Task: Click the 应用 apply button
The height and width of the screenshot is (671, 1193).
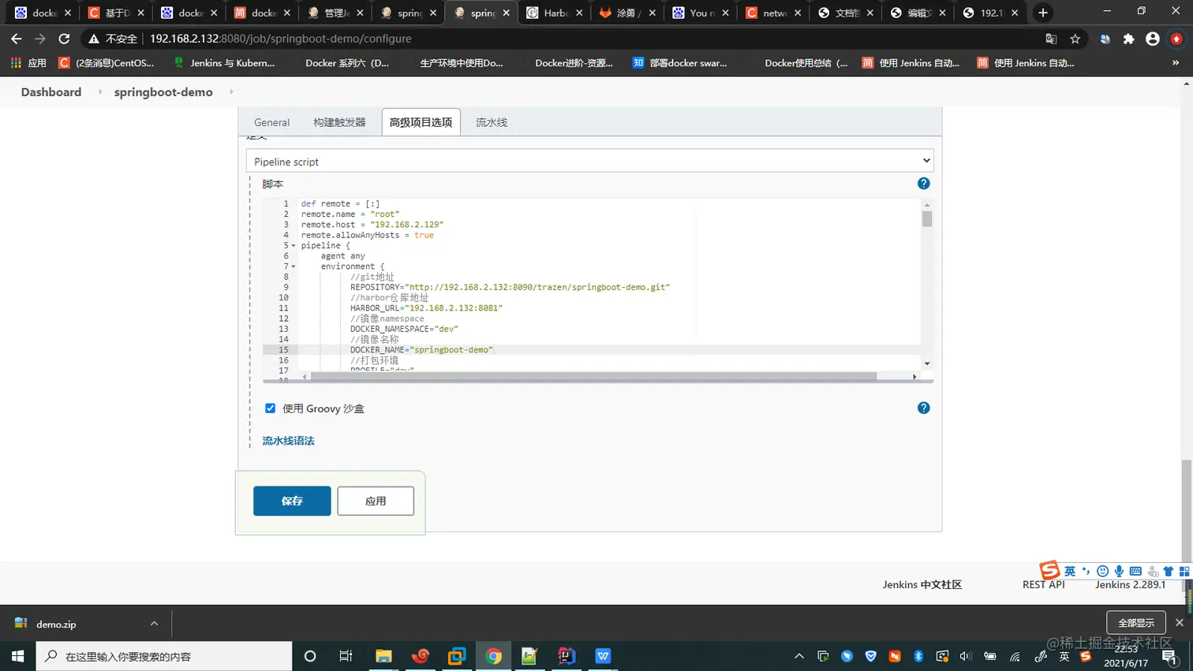Action: [x=376, y=501]
